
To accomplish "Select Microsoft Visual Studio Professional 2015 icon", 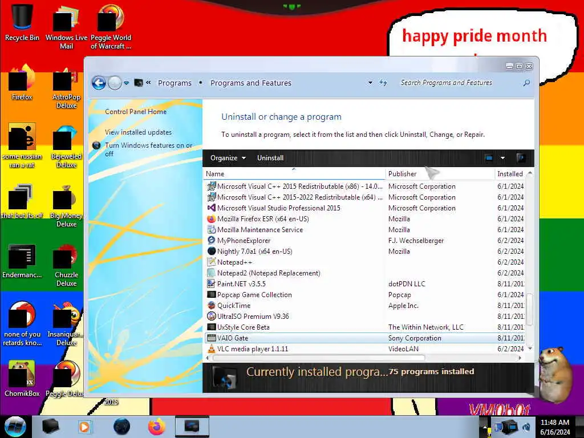I will pyautogui.click(x=211, y=208).
